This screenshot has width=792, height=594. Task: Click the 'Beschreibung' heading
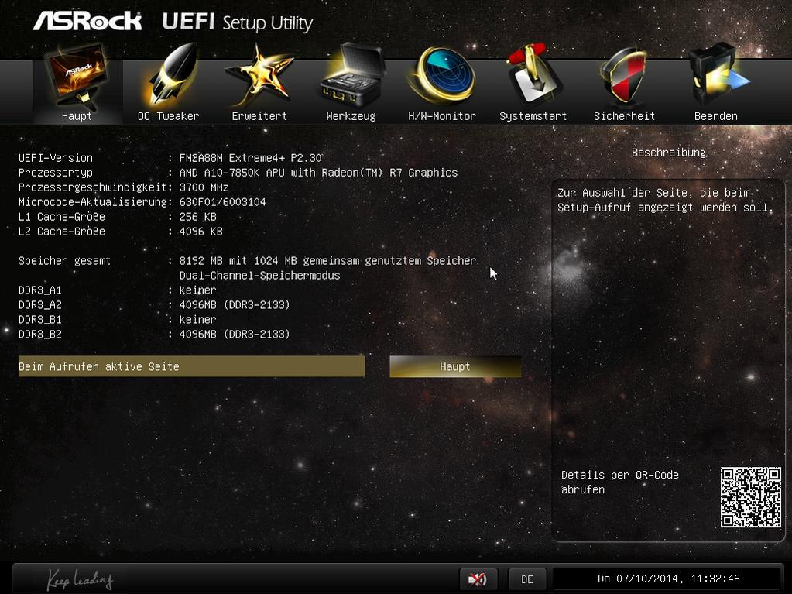pos(669,153)
